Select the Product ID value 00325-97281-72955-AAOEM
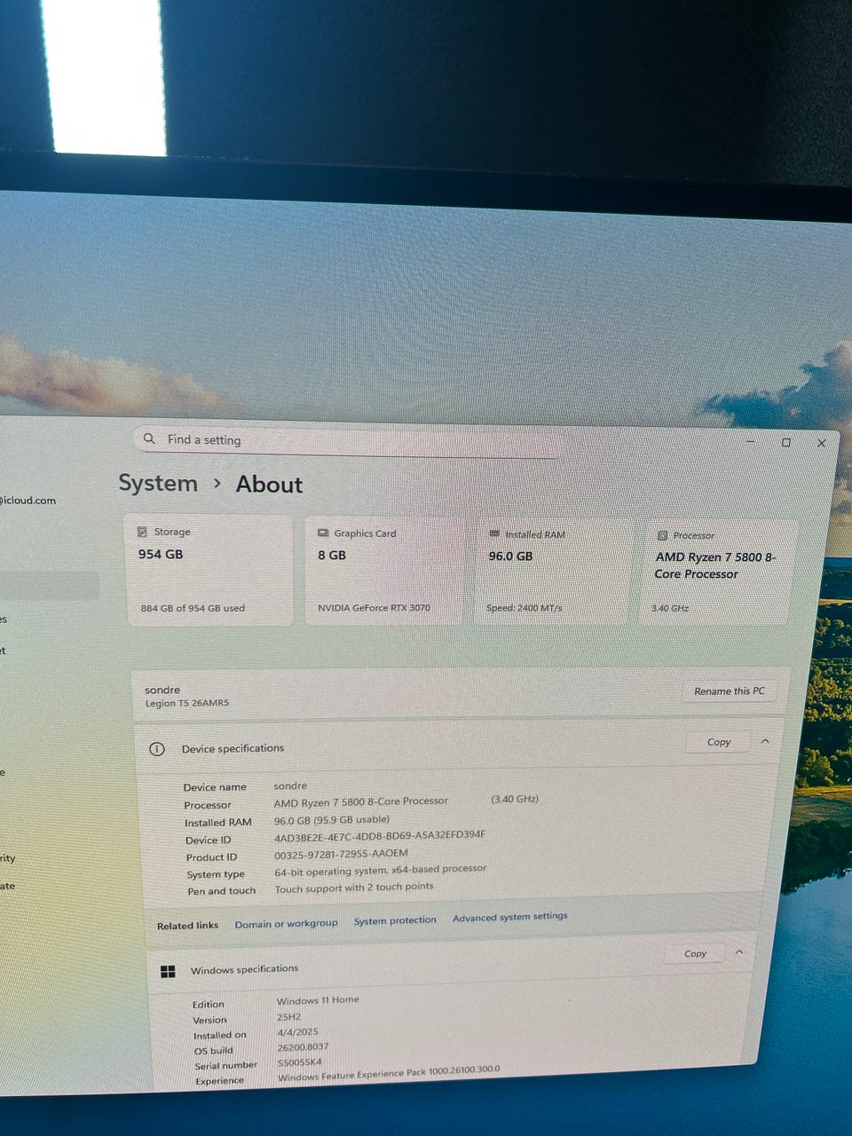852x1136 pixels. coord(341,853)
